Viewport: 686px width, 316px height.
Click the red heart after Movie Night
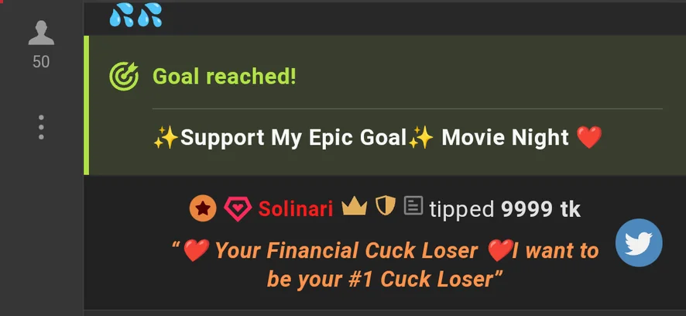tap(589, 137)
